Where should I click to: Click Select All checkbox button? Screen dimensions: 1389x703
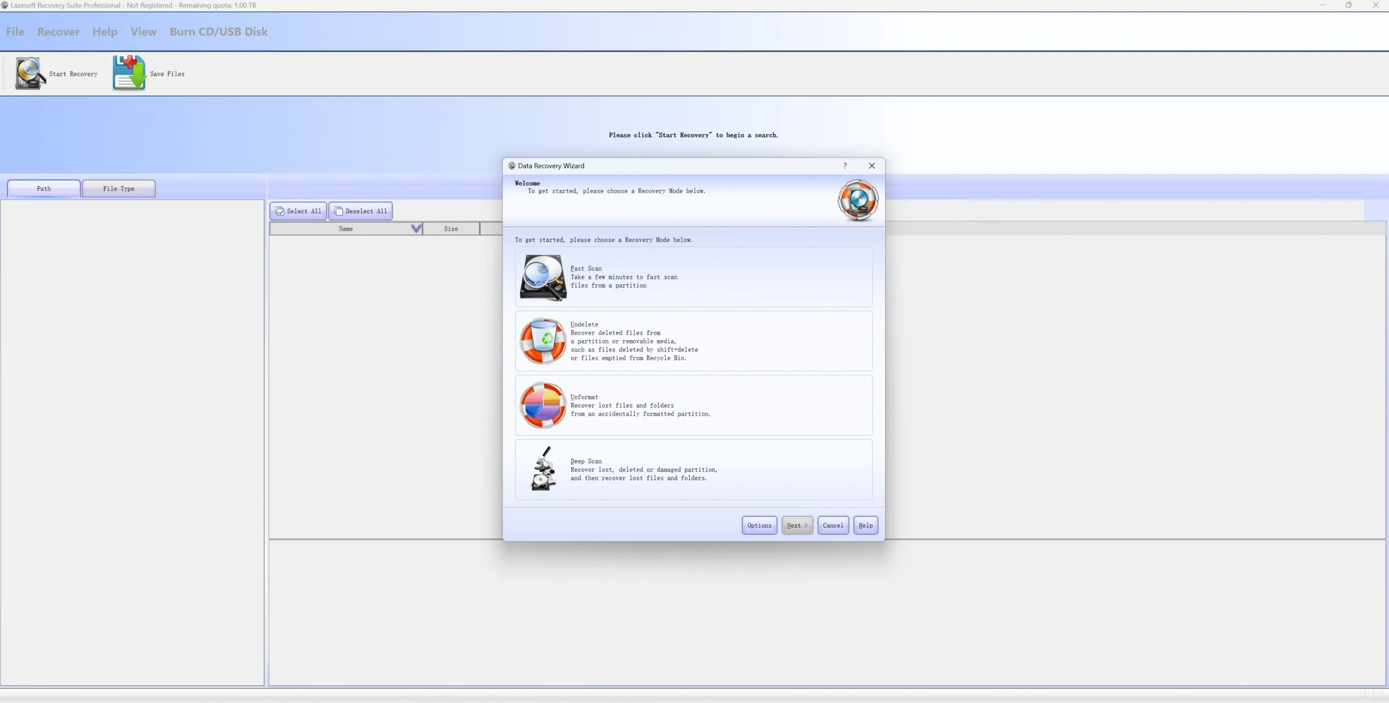click(298, 211)
